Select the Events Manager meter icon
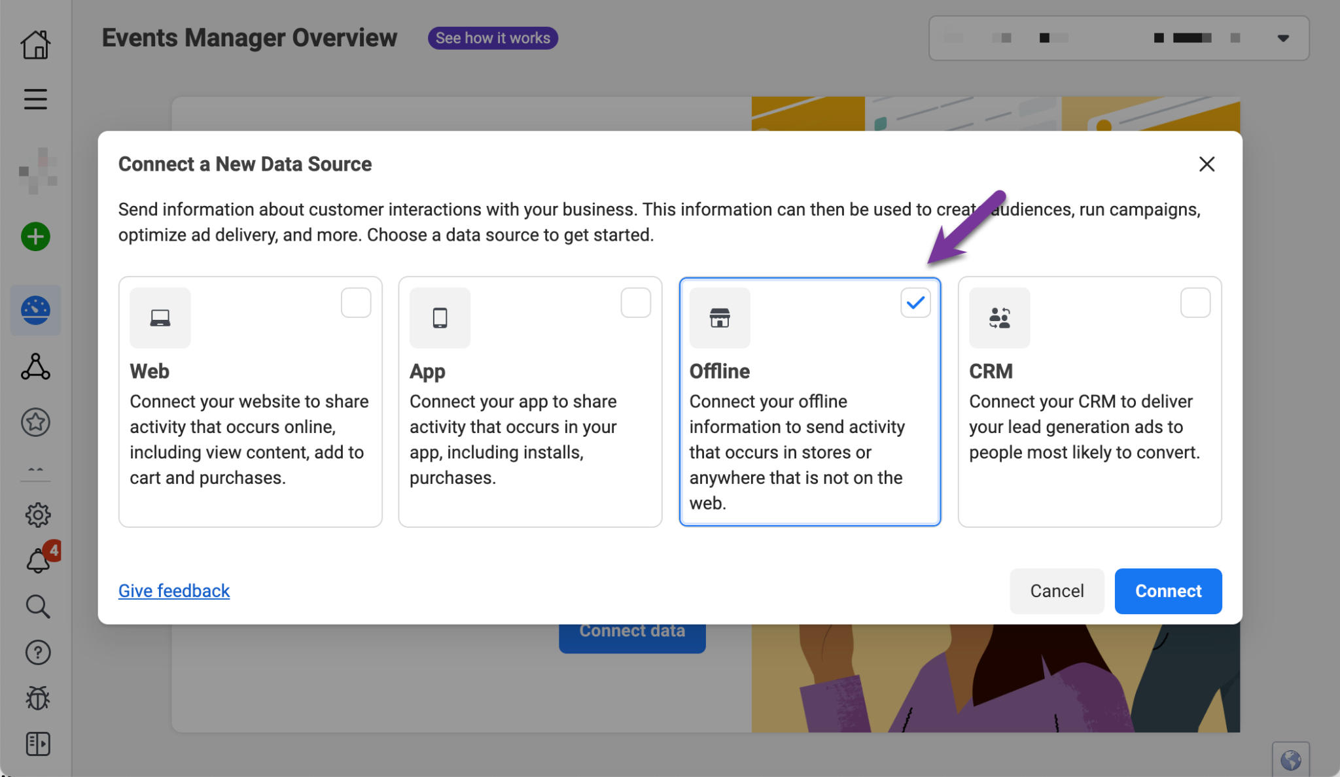This screenshot has height=777, width=1340. click(36, 311)
